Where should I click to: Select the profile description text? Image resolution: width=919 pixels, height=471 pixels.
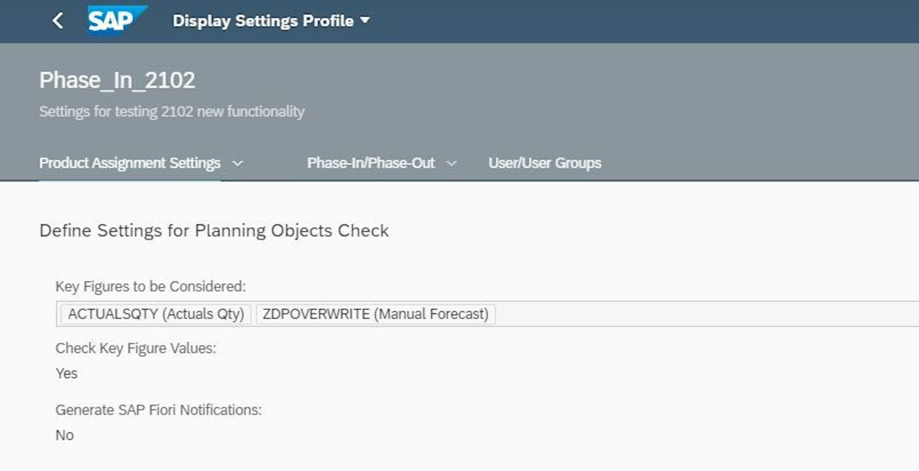[x=172, y=111]
